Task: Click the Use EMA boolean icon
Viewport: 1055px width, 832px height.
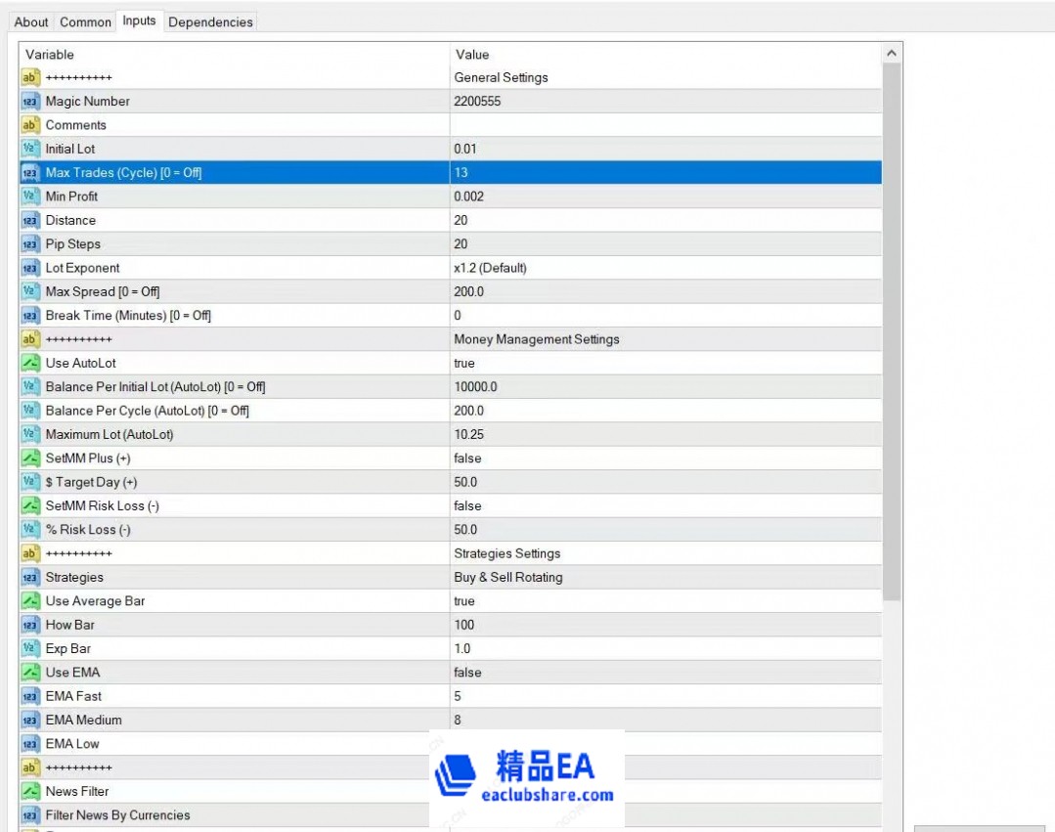Action: [29, 673]
